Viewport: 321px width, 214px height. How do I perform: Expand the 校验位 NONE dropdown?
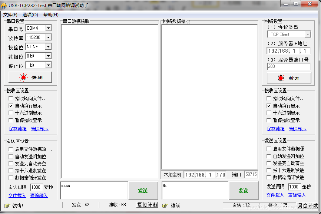48,47
